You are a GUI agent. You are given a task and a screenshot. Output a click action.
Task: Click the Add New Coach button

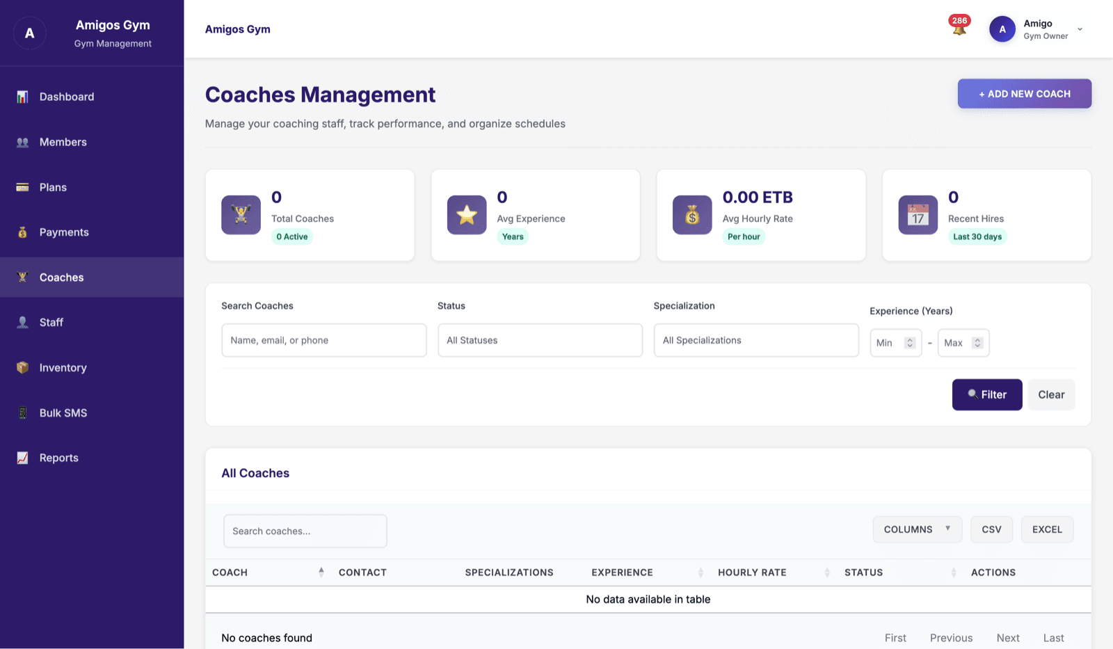pos(1024,94)
